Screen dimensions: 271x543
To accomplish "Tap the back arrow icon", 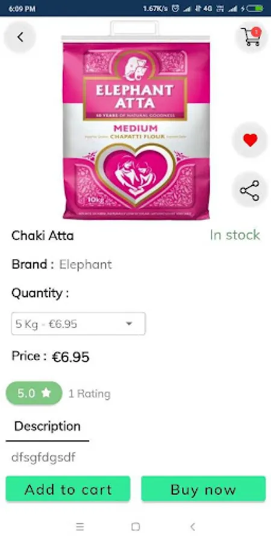I will point(20,37).
